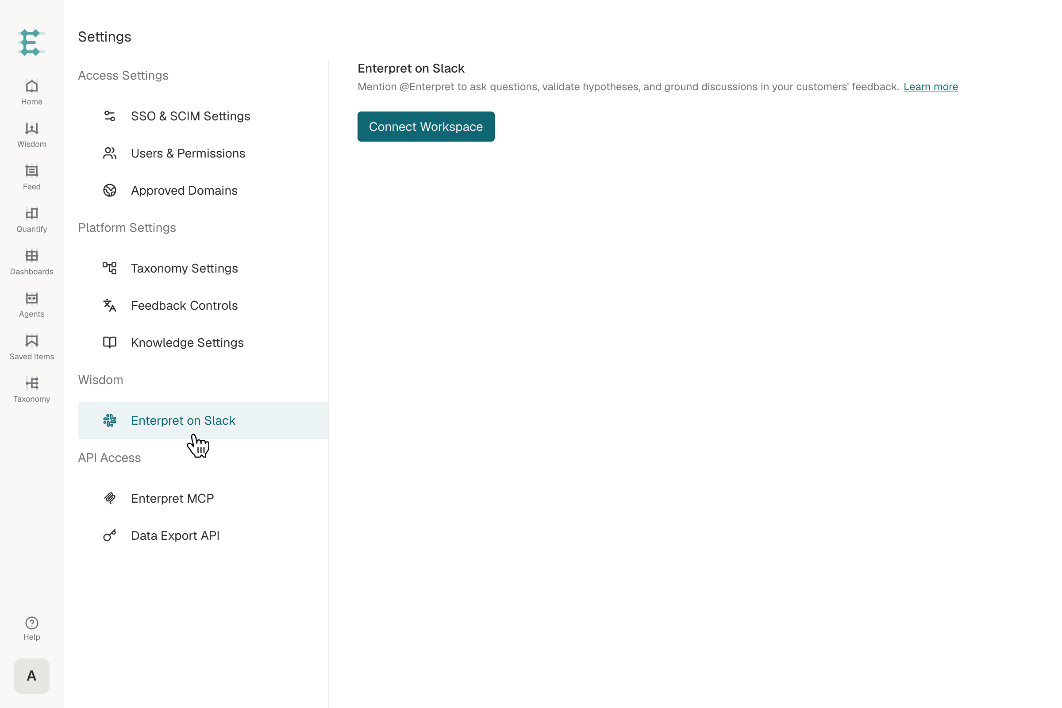This screenshot has height=708, width=1062.
Task: Select Feedback Controls
Action: pos(203,305)
